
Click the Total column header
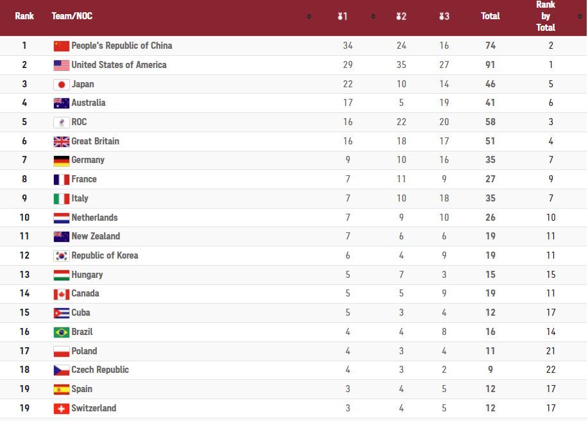(x=490, y=16)
